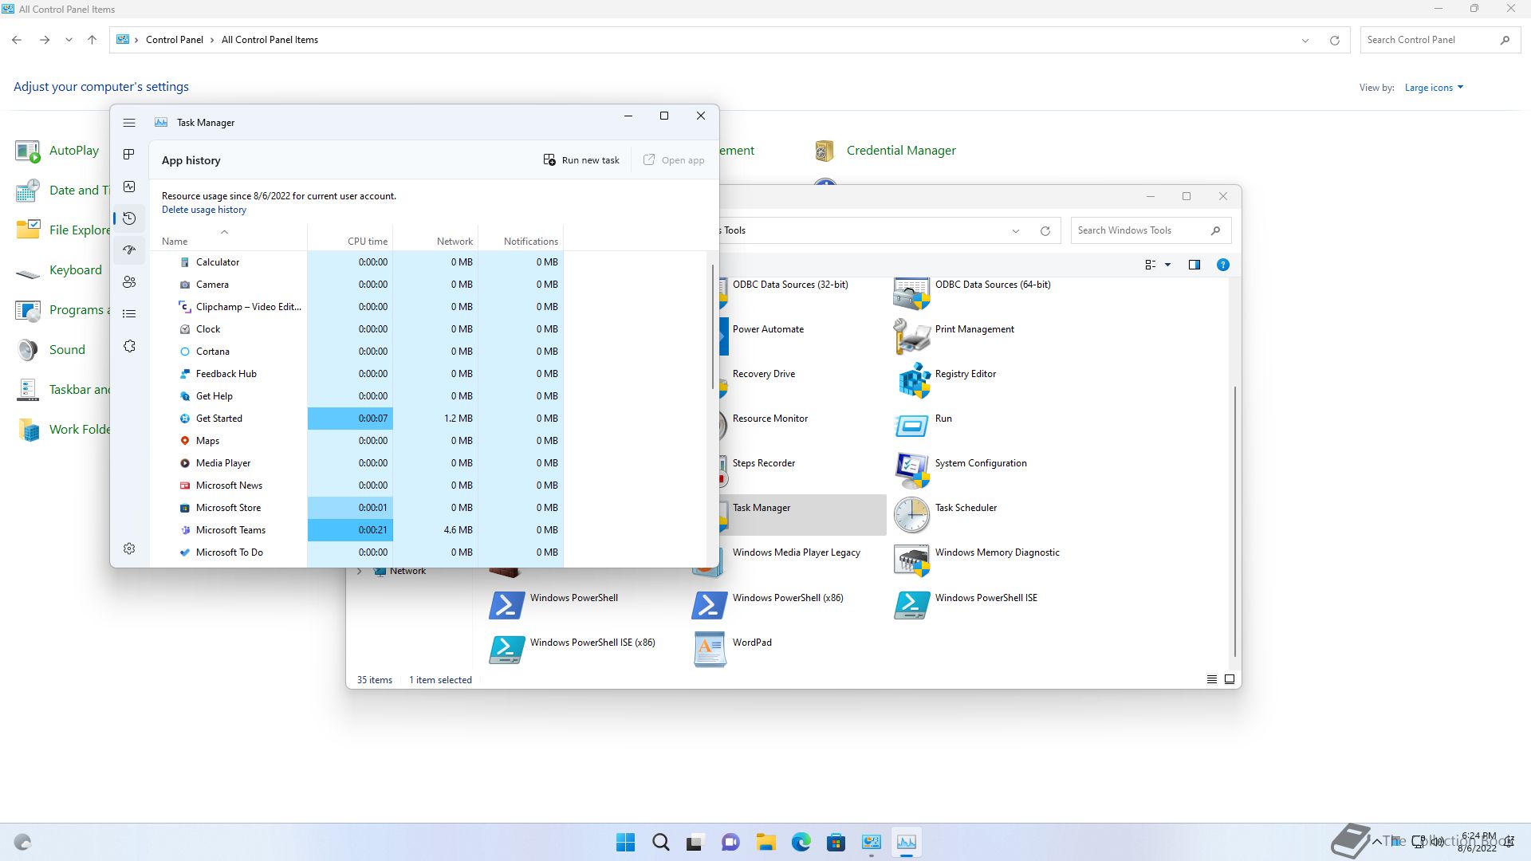Screen dimensions: 1531x861
Task: Open the Details page in Task Manager
Action: 129,314
